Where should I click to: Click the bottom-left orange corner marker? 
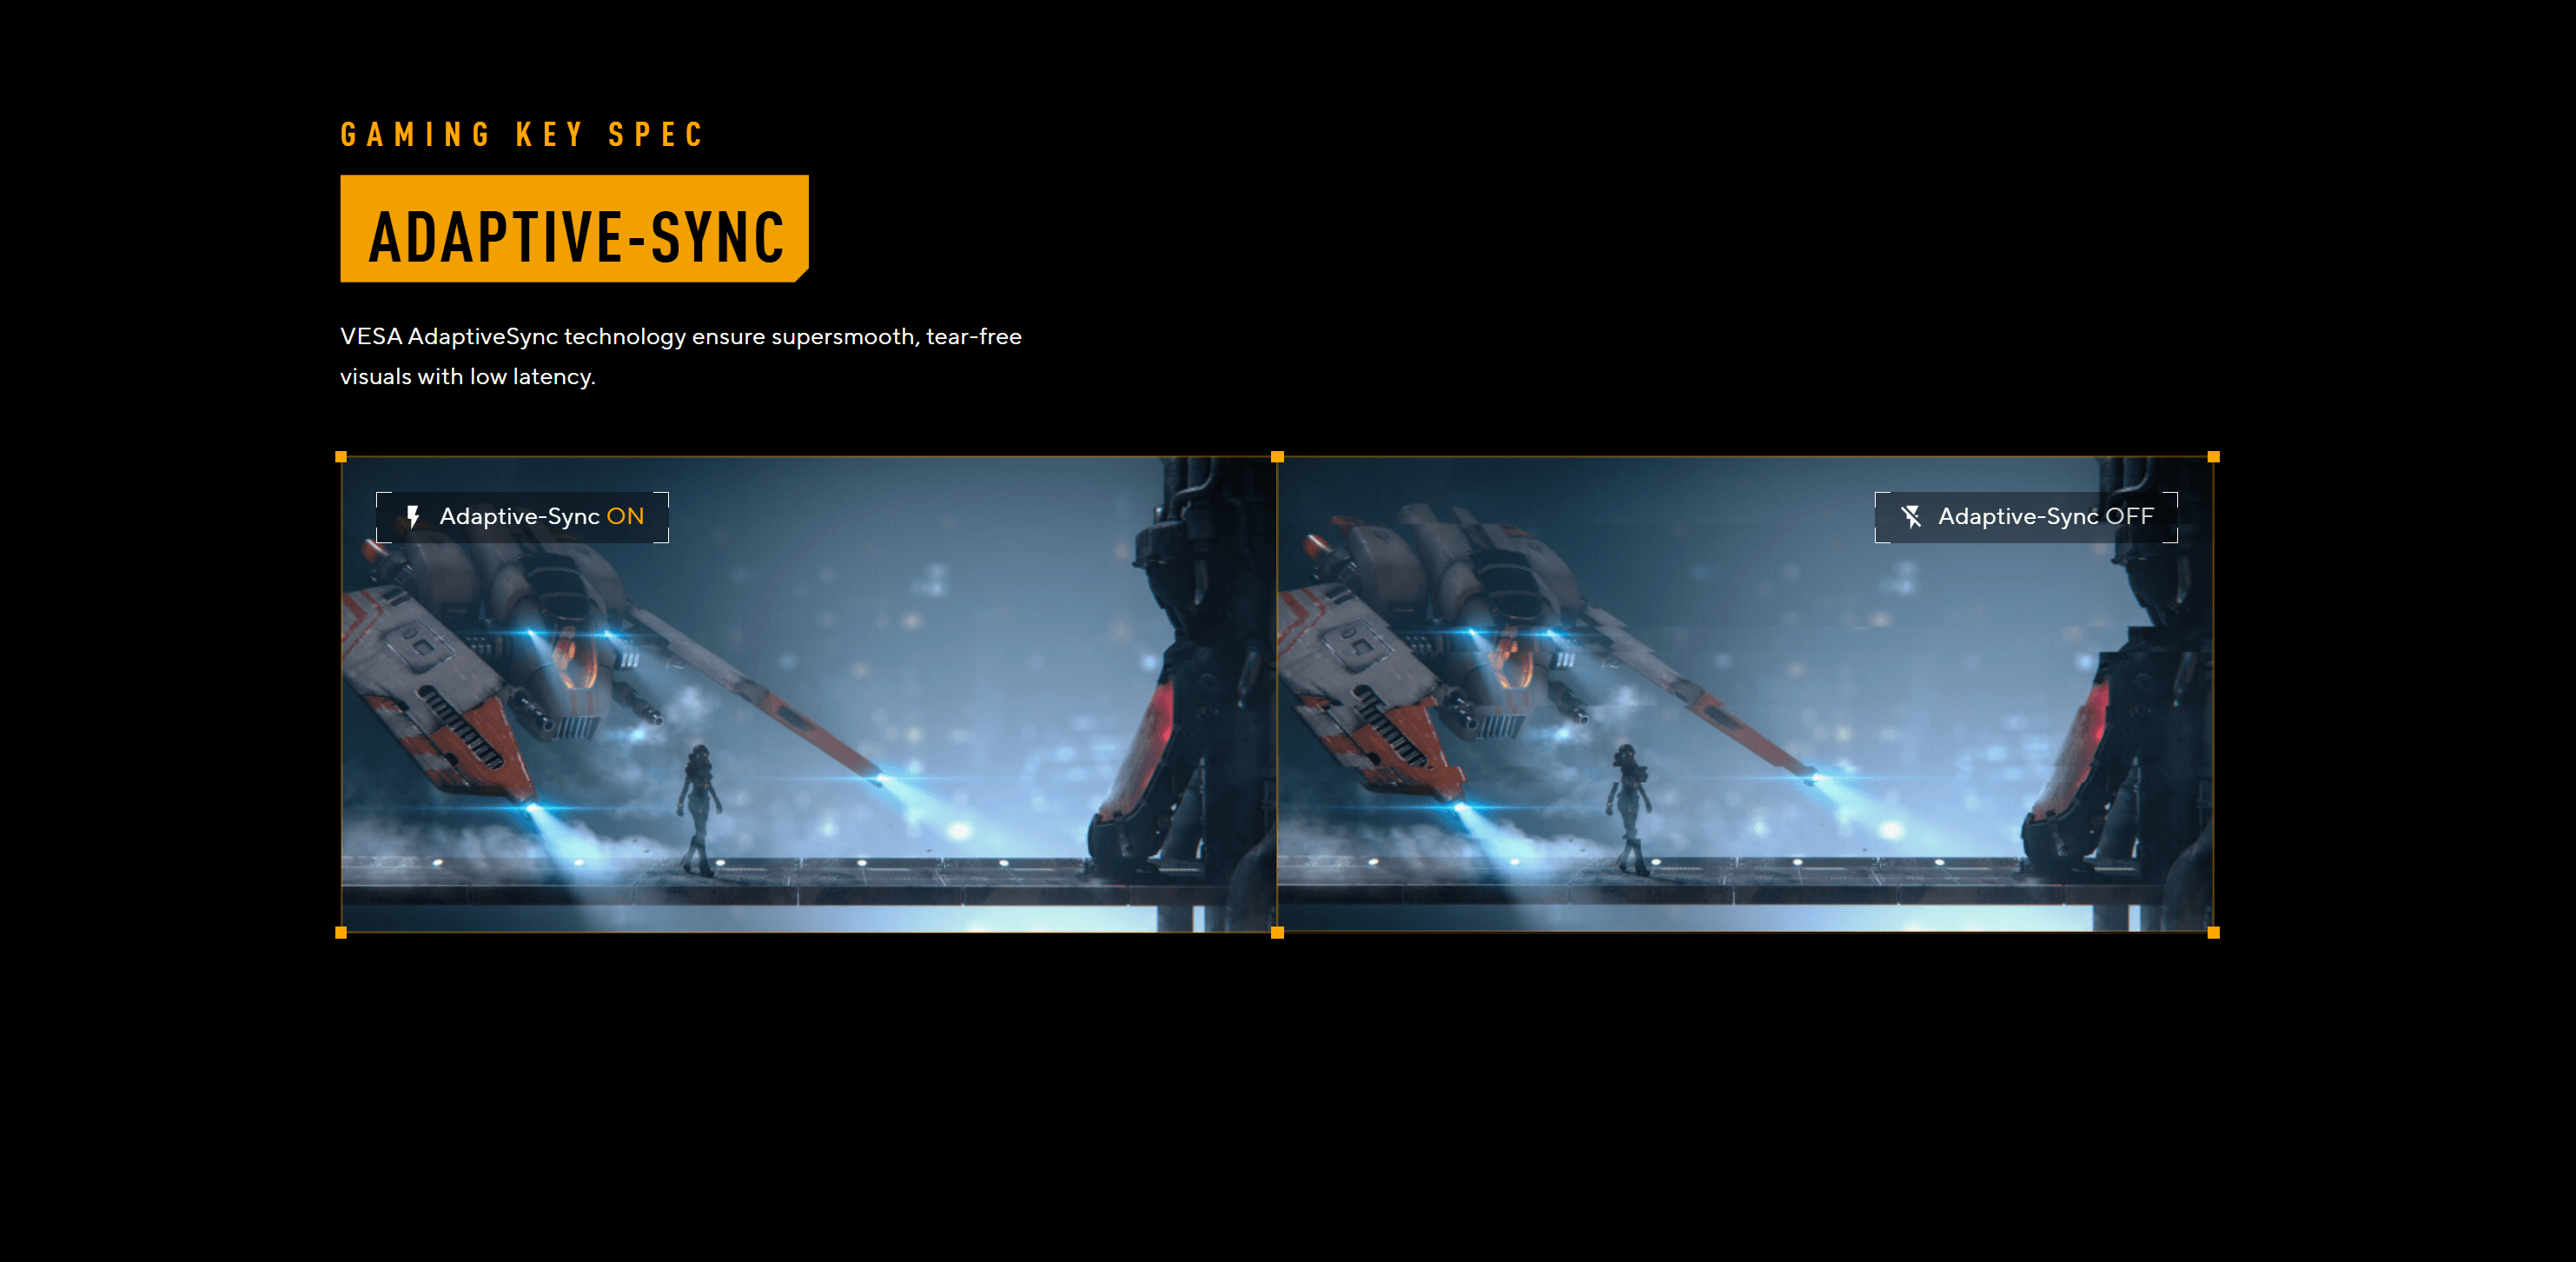341,932
